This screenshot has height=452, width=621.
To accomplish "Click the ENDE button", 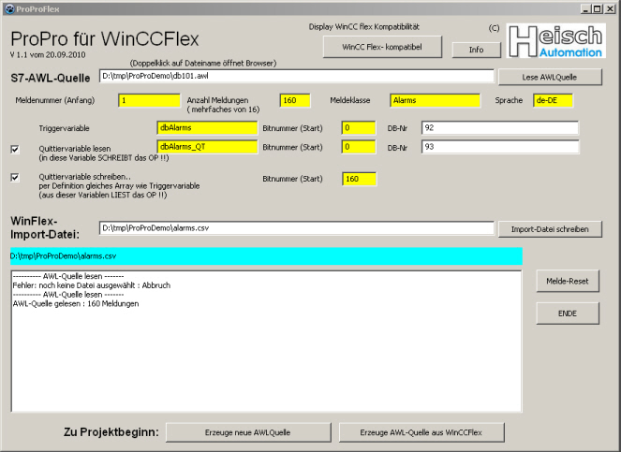I will pyautogui.click(x=567, y=313).
